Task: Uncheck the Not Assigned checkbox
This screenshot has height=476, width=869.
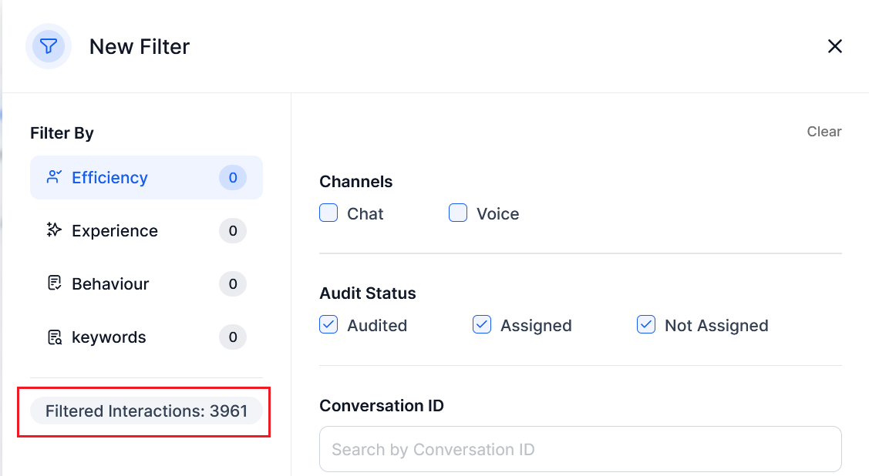Action: tap(646, 325)
